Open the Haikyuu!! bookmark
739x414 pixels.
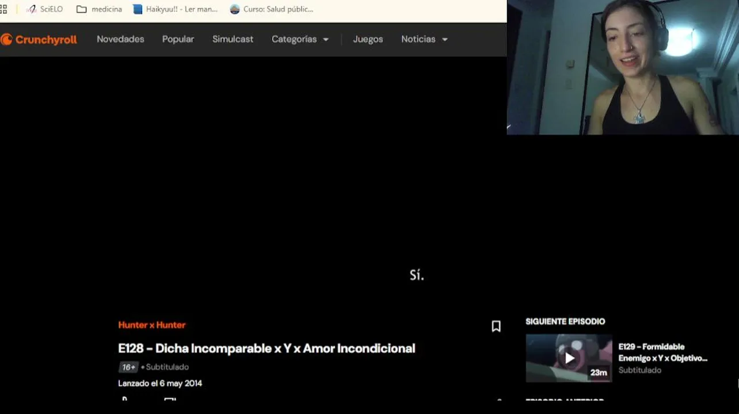[x=176, y=9]
